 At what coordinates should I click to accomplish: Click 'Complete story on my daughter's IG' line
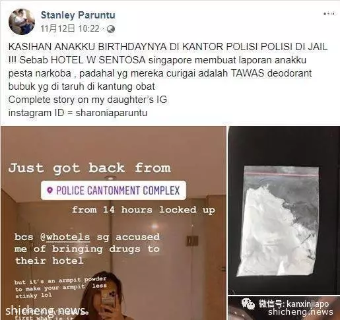point(88,100)
